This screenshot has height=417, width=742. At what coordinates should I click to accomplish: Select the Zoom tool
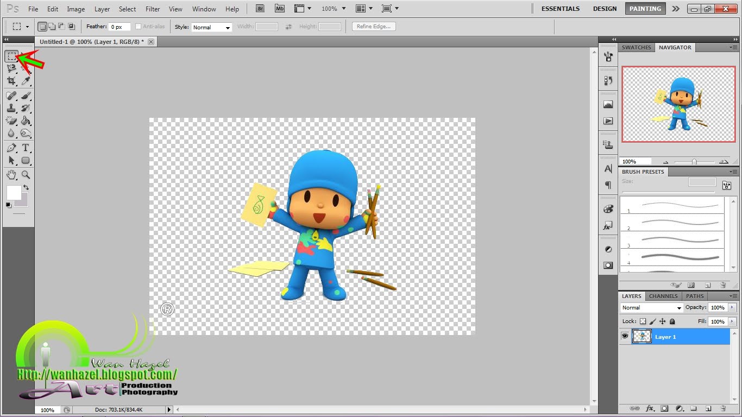26,175
